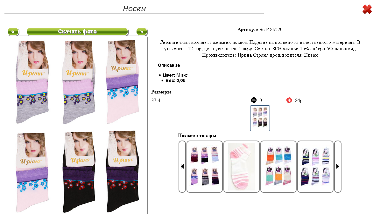Decrease quantity with black minus icon
The image size is (373, 214).
coord(254,100)
